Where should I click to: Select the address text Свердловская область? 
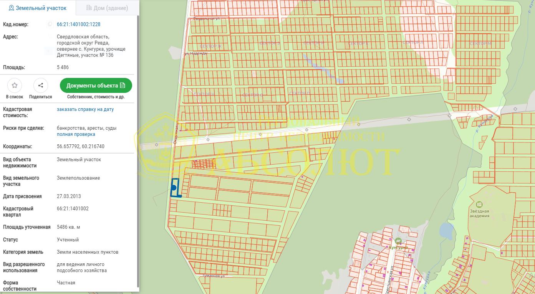click(x=83, y=37)
